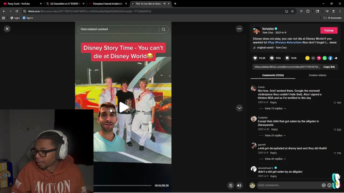Open the three-dot more options menu on video
This screenshot has height=193, width=344.
click(x=239, y=29)
